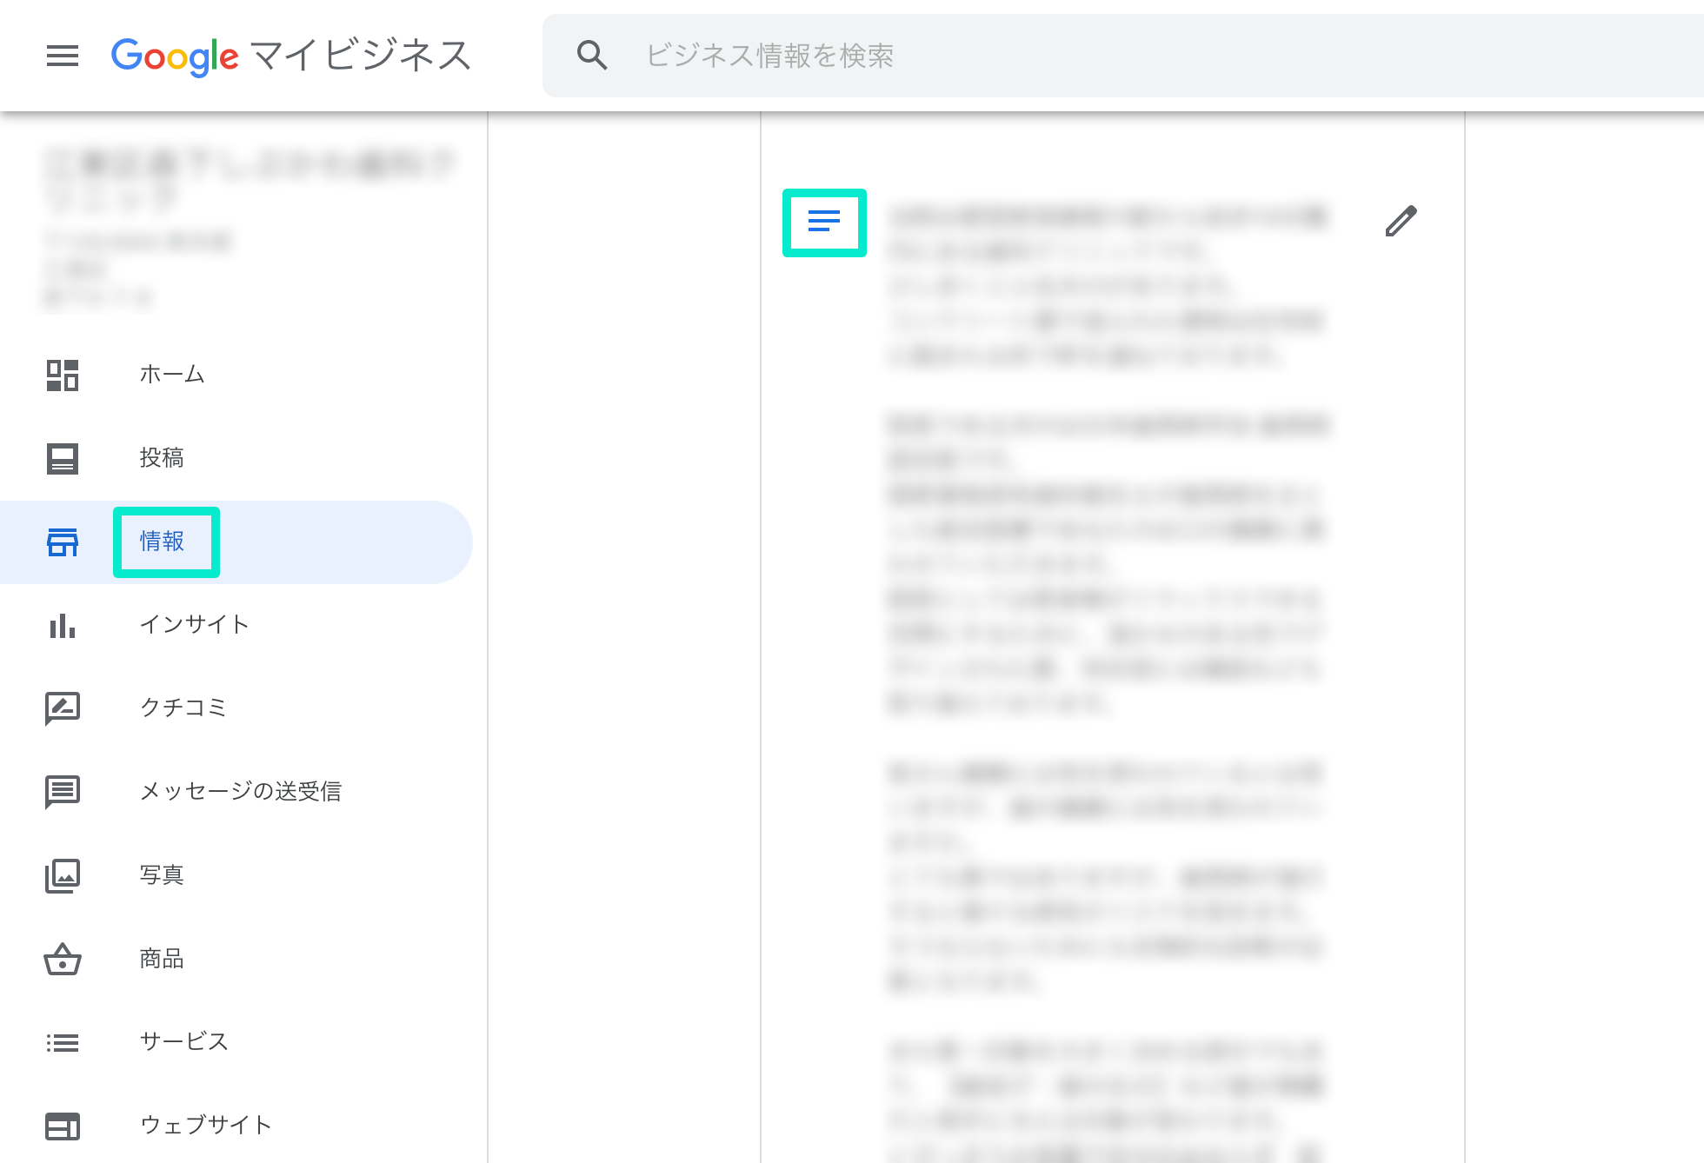Focus the ビジネス情報を検索 search field
This screenshot has height=1163, width=1704.
[1122, 56]
